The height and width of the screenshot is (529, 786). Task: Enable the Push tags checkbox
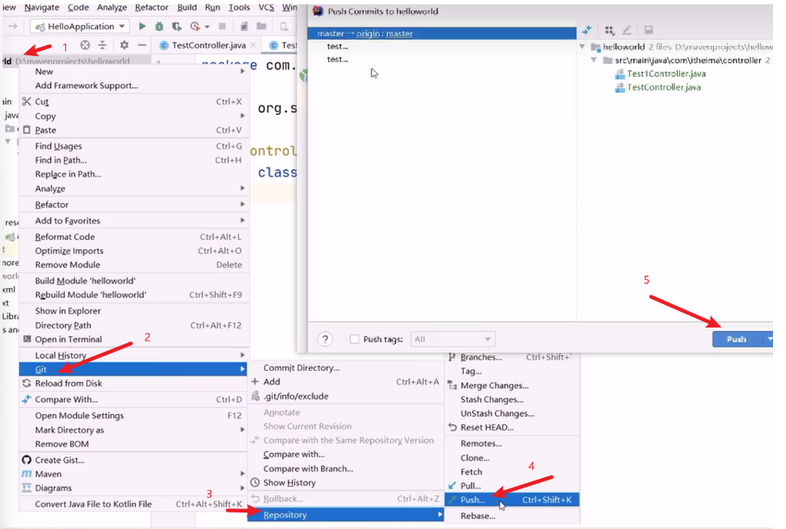point(354,340)
